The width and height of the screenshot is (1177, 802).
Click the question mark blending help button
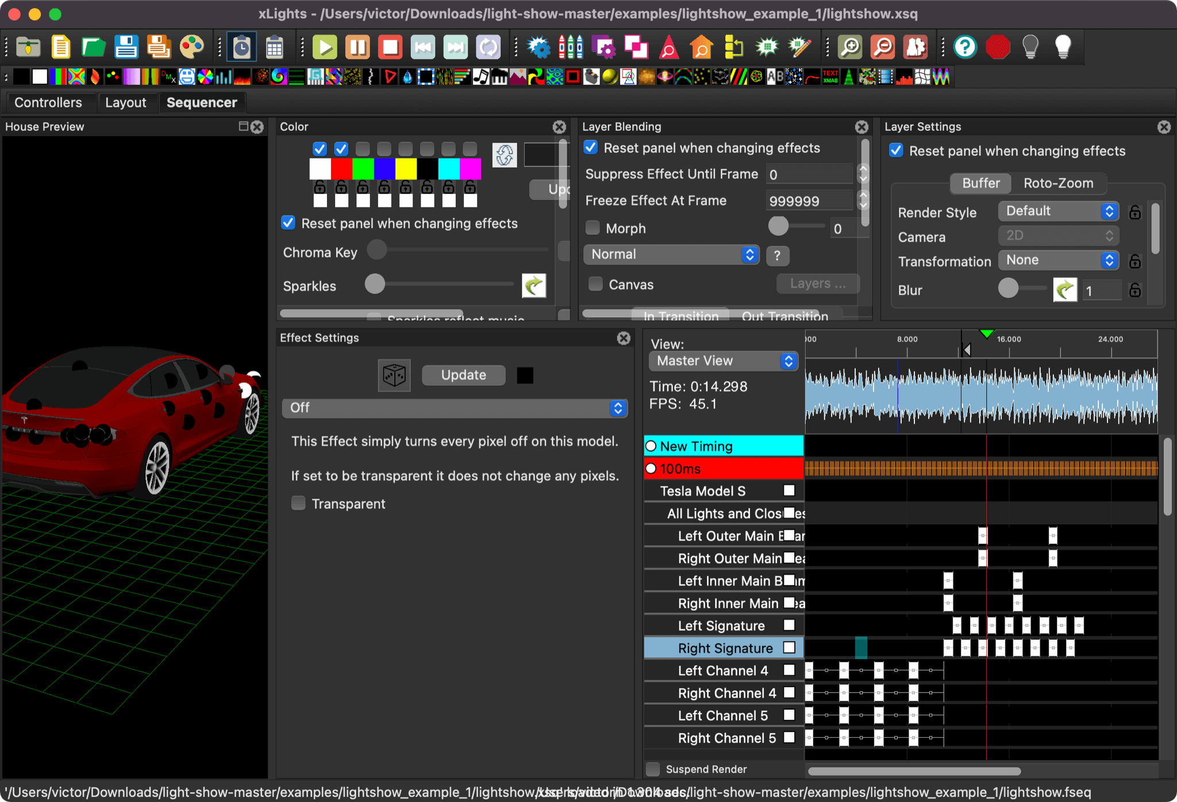[777, 255]
